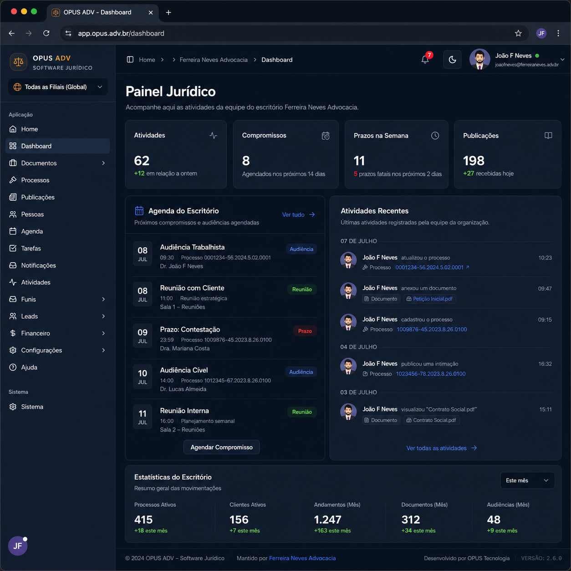Select the Audiência Trabalhista agenda entry

click(x=225, y=256)
